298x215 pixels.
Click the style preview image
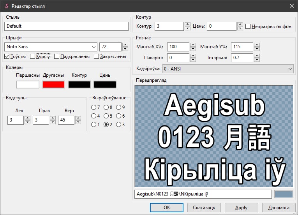[x=214, y=136]
